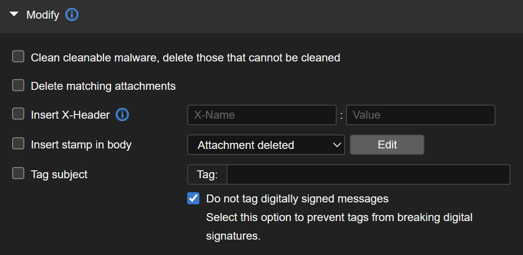Click the 'Delete matching attachments' label text
This screenshot has width=523, height=255.
tap(103, 86)
